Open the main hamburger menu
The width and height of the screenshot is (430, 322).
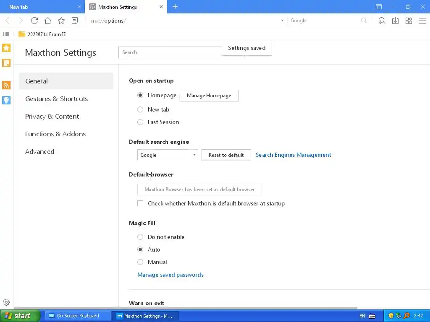point(422,21)
